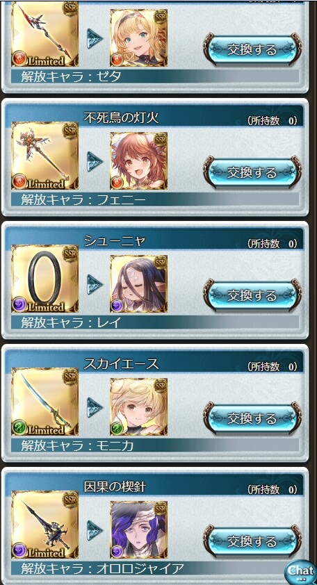Open the Chat bubble icon
Screen dimensions: 317x585
coord(301,571)
